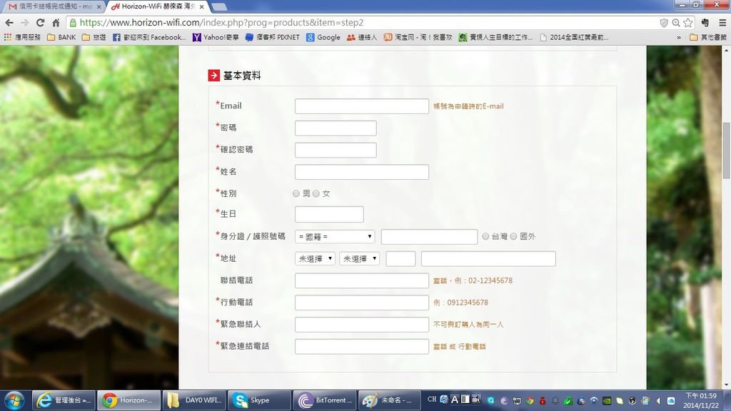The image size is (731, 411).
Task: Expand the first 未選擇 address dropdown
Action: click(x=315, y=258)
